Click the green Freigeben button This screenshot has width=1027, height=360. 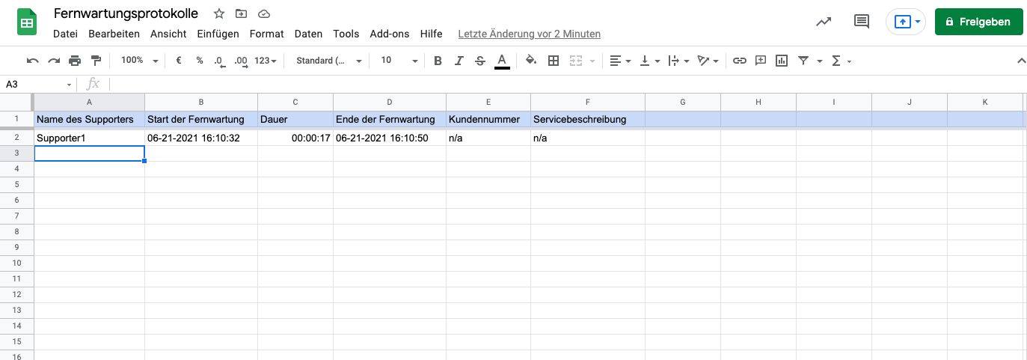pyautogui.click(x=978, y=22)
